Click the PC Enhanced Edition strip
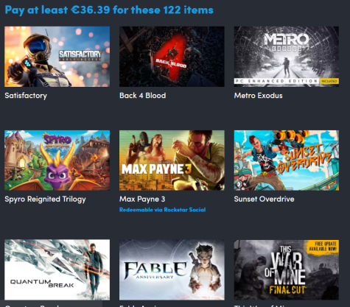The height and width of the screenshot is (307, 350). tap(277, 81)
